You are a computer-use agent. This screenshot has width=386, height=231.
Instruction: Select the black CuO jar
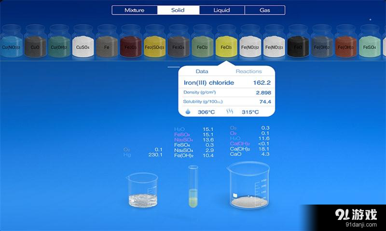coord(35,43)
